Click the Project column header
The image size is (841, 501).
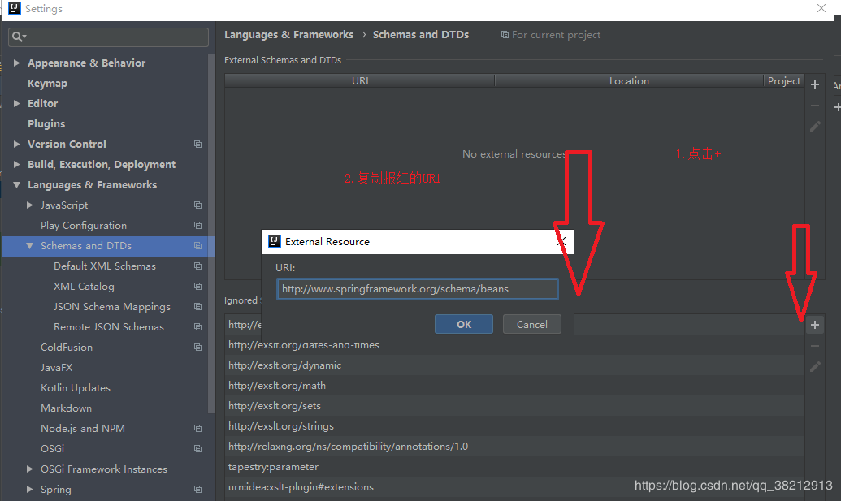tap(783, 81)
